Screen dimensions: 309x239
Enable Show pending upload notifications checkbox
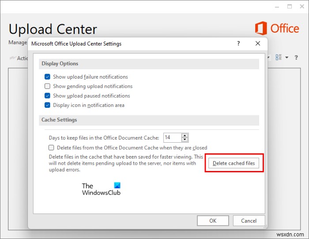tap(47, 86)
